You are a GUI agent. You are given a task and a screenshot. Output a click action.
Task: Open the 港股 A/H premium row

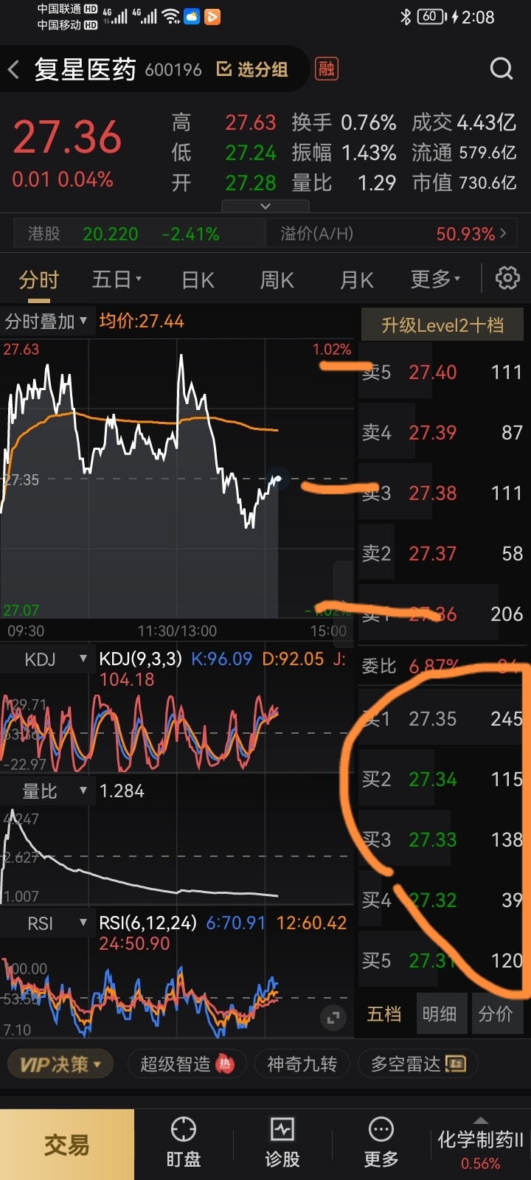pos(265,234)
